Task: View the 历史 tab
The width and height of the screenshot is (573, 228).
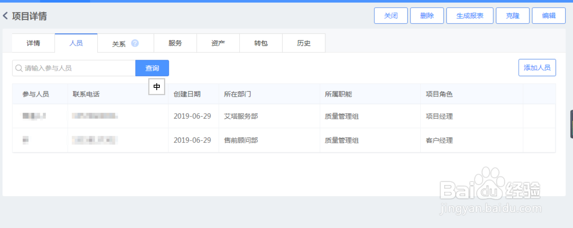Action: (x=304, y=44)
